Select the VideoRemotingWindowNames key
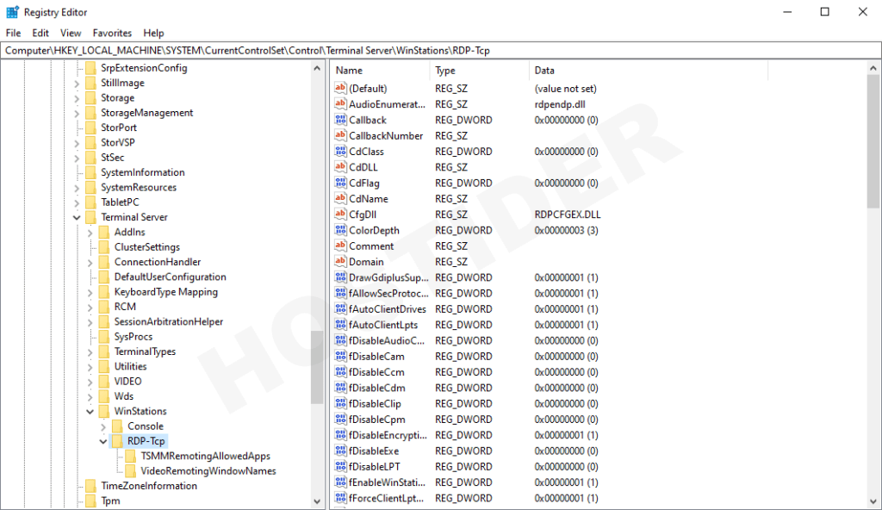This screenshot has height=510, width=882. coord(208,471)
